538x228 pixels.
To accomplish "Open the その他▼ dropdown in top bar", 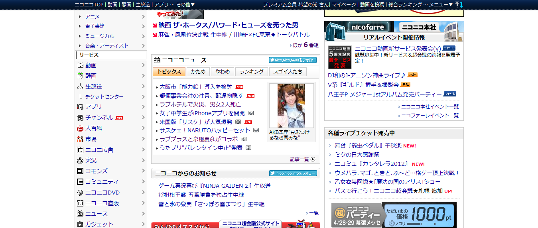I will [x=185, y=4].
